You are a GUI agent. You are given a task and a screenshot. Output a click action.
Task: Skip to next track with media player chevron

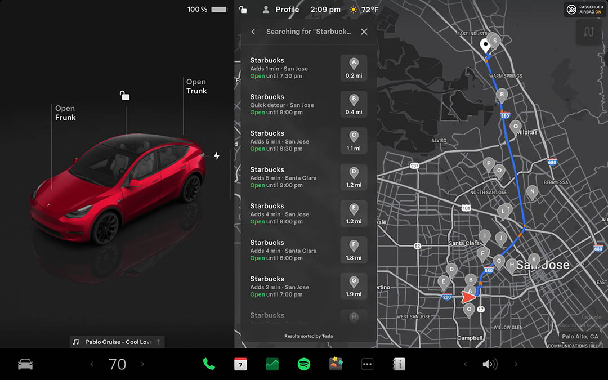pos(516,364)
